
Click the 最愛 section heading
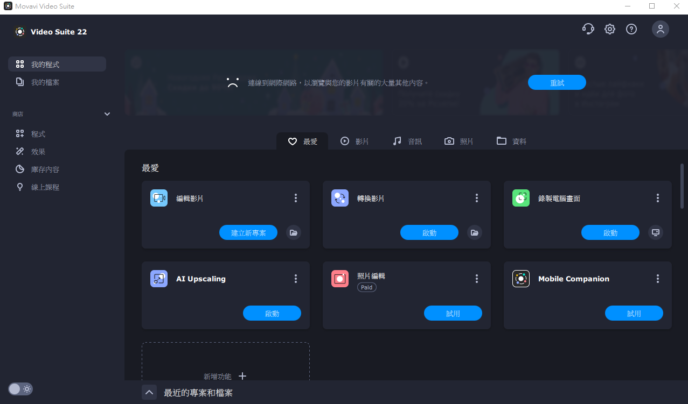coord(150,168)
